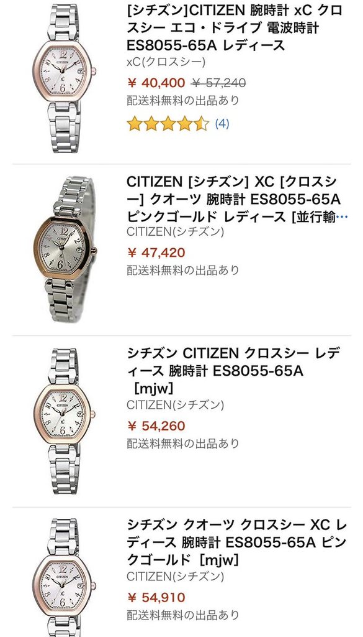Click the ¥ 40,400 price
Viewport: 363px width, 637px height.
coord(156,83)
